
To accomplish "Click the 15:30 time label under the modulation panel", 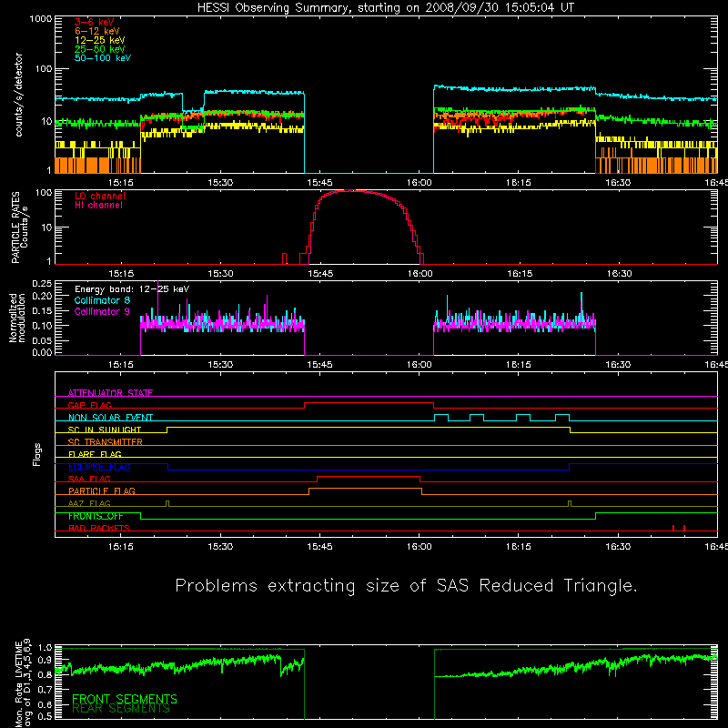I will coord(220,365).
